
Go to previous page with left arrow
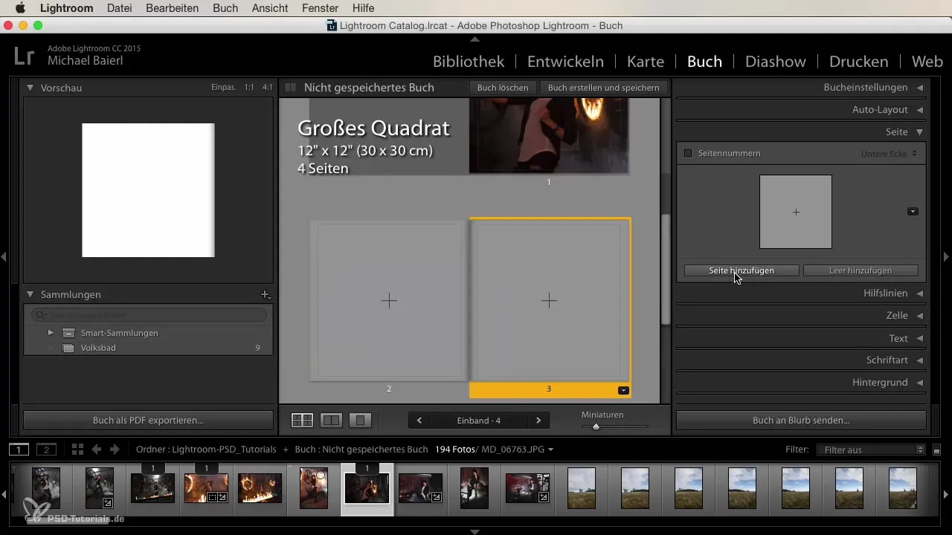[x=419, y=421]
